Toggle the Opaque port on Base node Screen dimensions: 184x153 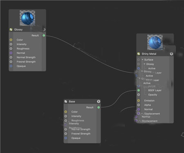pyautogui.click(x=66, y=138)
